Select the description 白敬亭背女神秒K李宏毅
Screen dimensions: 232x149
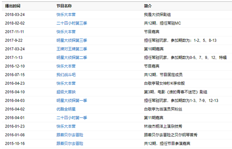point(164,83)
